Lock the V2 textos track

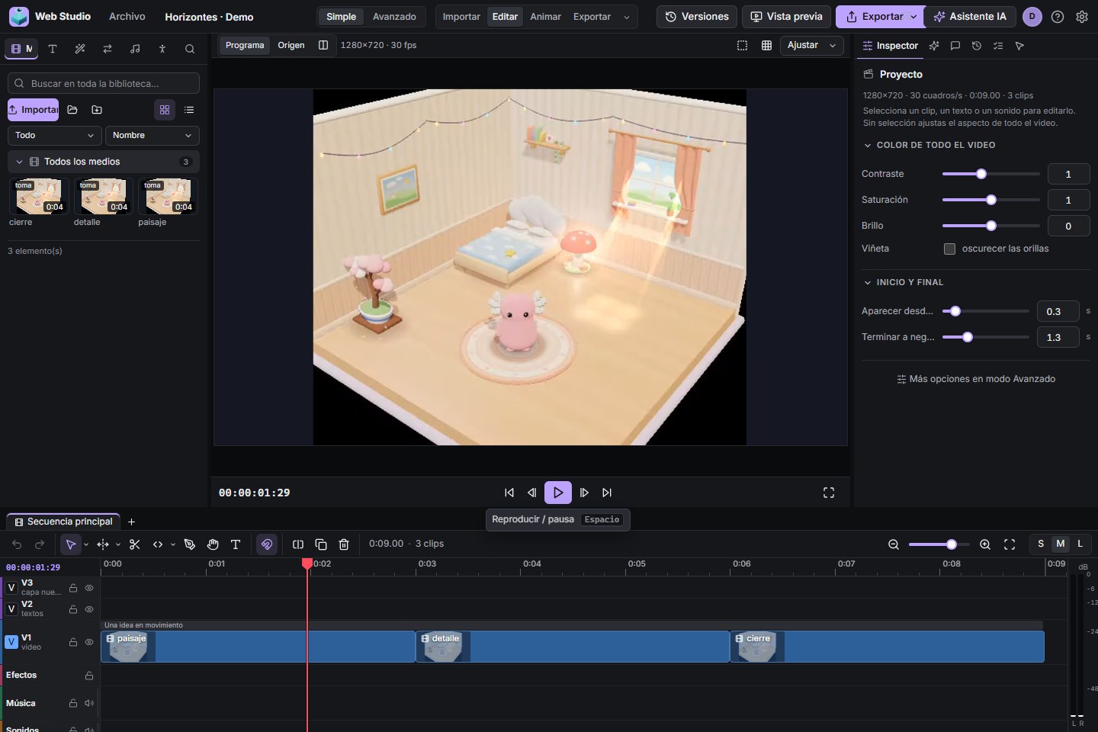tap(73, 609)
